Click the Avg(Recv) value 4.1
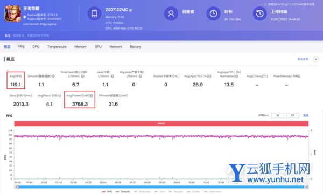Screen dimensions: 323x194 point(49,104)
